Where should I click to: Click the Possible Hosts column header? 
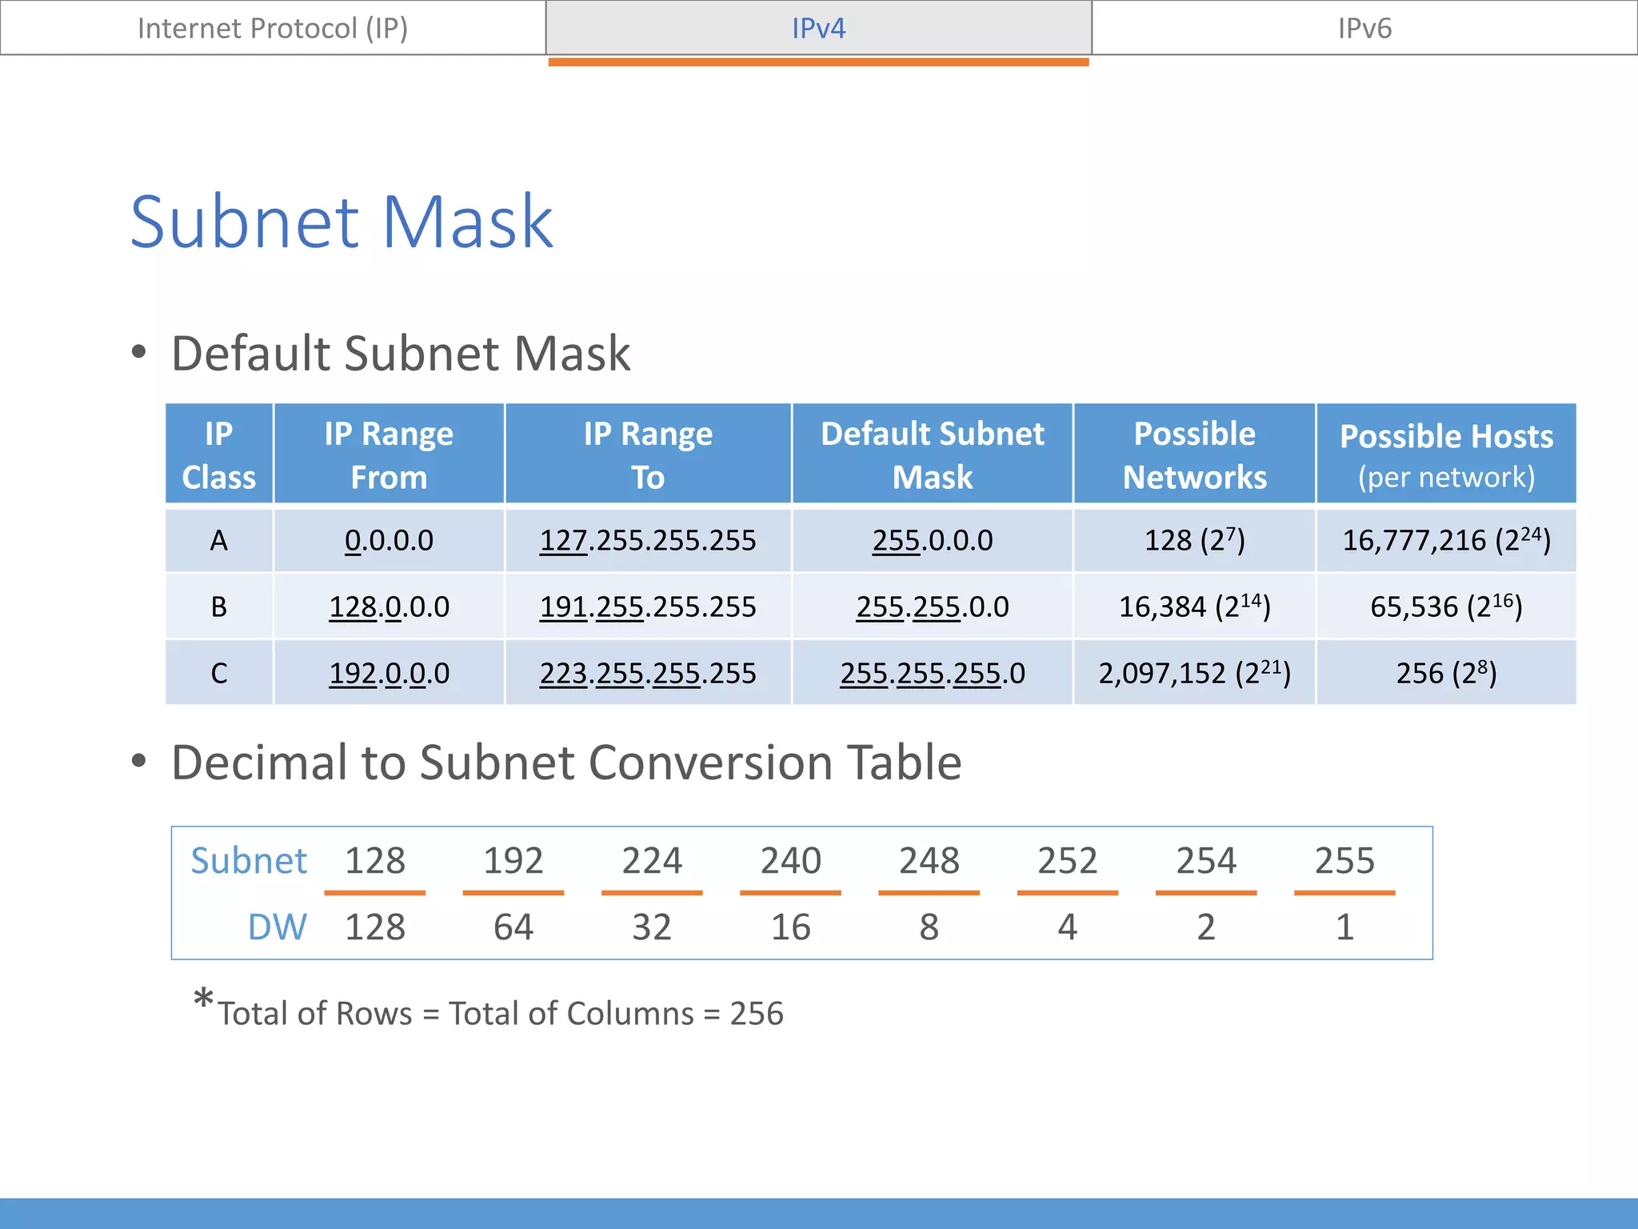[1446, 454]
